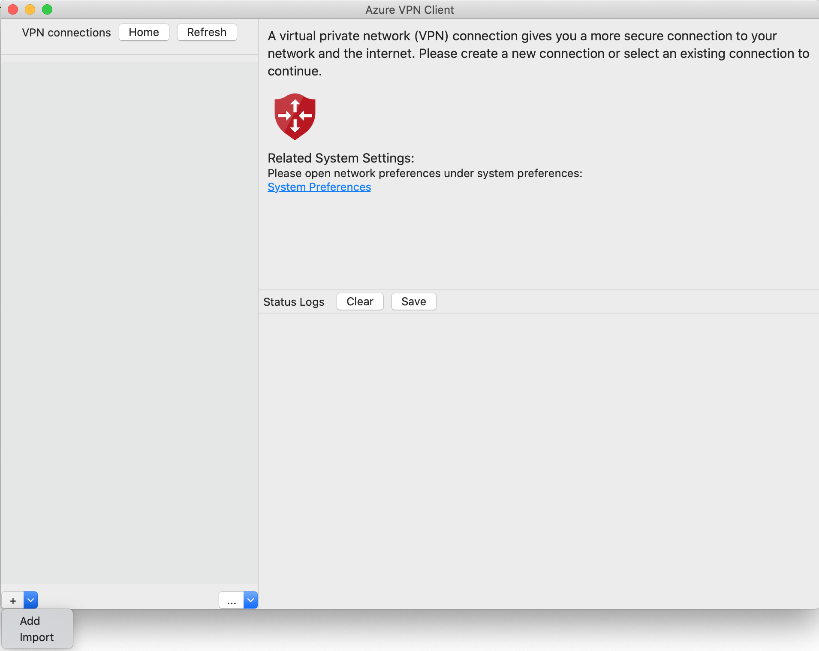The image size is (819, 651).
Task: Click the Status Logs label
Action: pyautogui.click(x=294, y=302)
